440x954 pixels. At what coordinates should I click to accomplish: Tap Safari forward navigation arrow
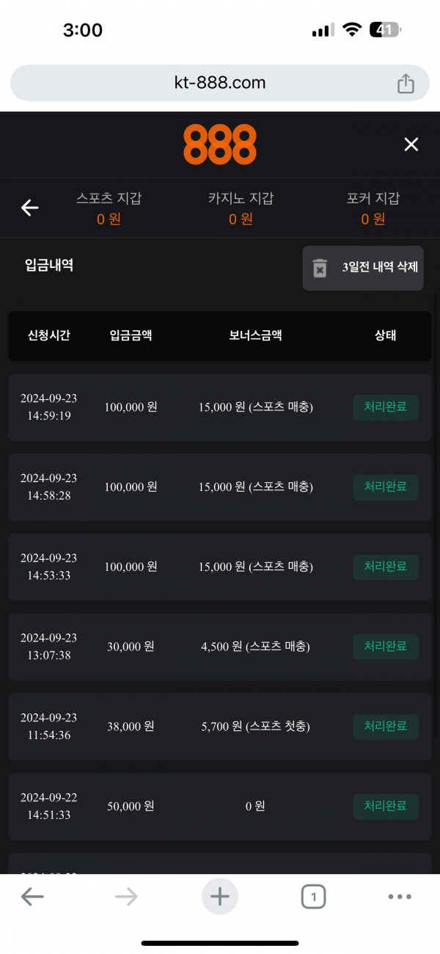(126, 896)
